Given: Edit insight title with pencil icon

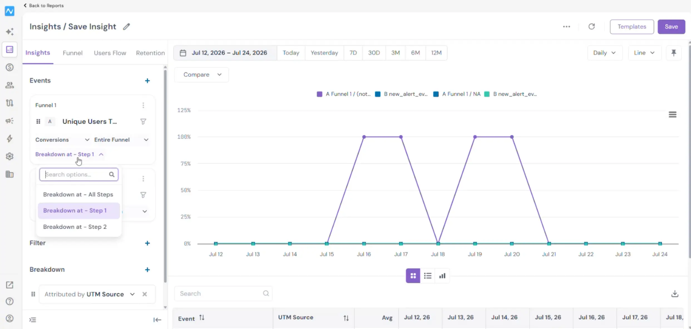Looking at the screenshot, I should click(127, 27).
